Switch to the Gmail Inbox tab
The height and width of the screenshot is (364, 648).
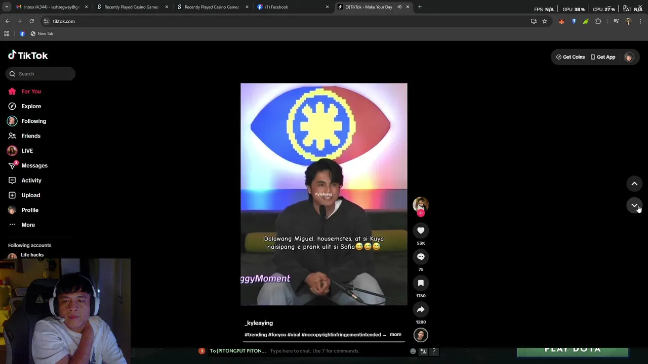tap(51, 7)
